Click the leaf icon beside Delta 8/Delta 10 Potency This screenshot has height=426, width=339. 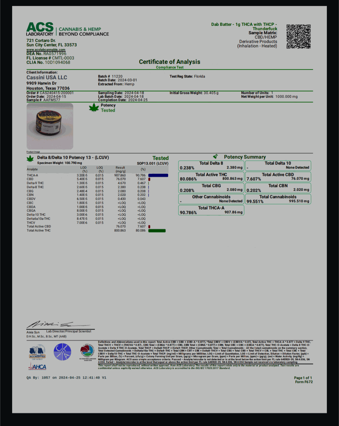(x=30, y=158)
